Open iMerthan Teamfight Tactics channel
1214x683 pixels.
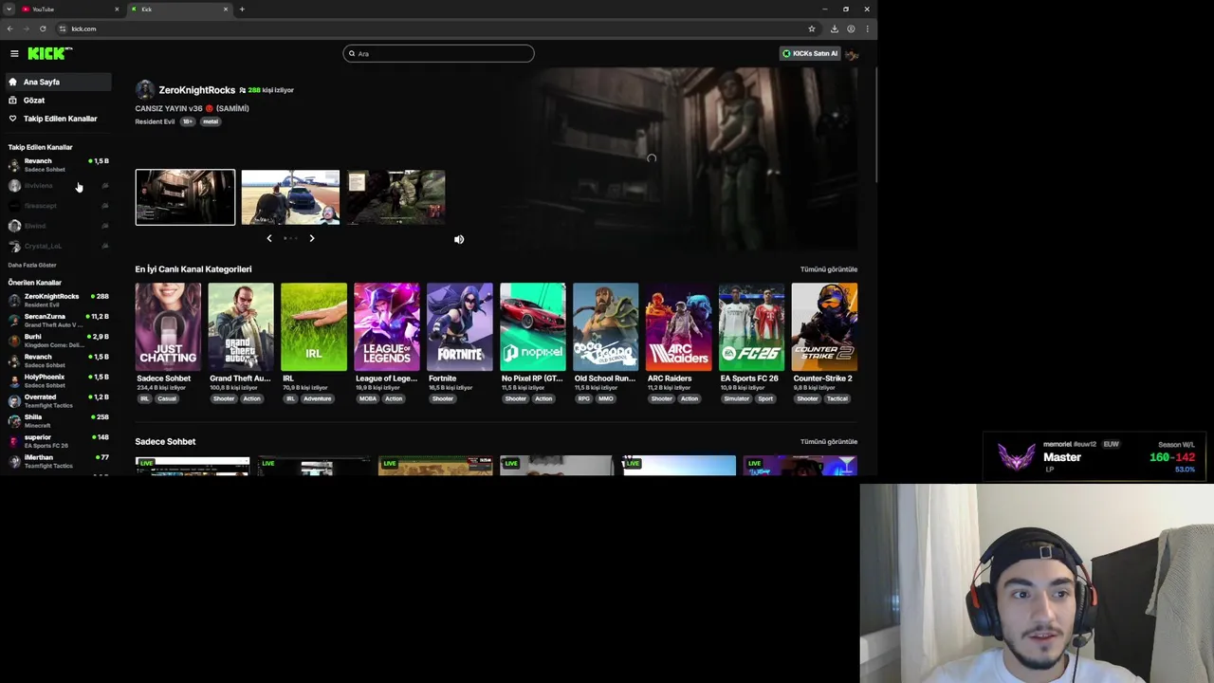[x=57, y=461]
